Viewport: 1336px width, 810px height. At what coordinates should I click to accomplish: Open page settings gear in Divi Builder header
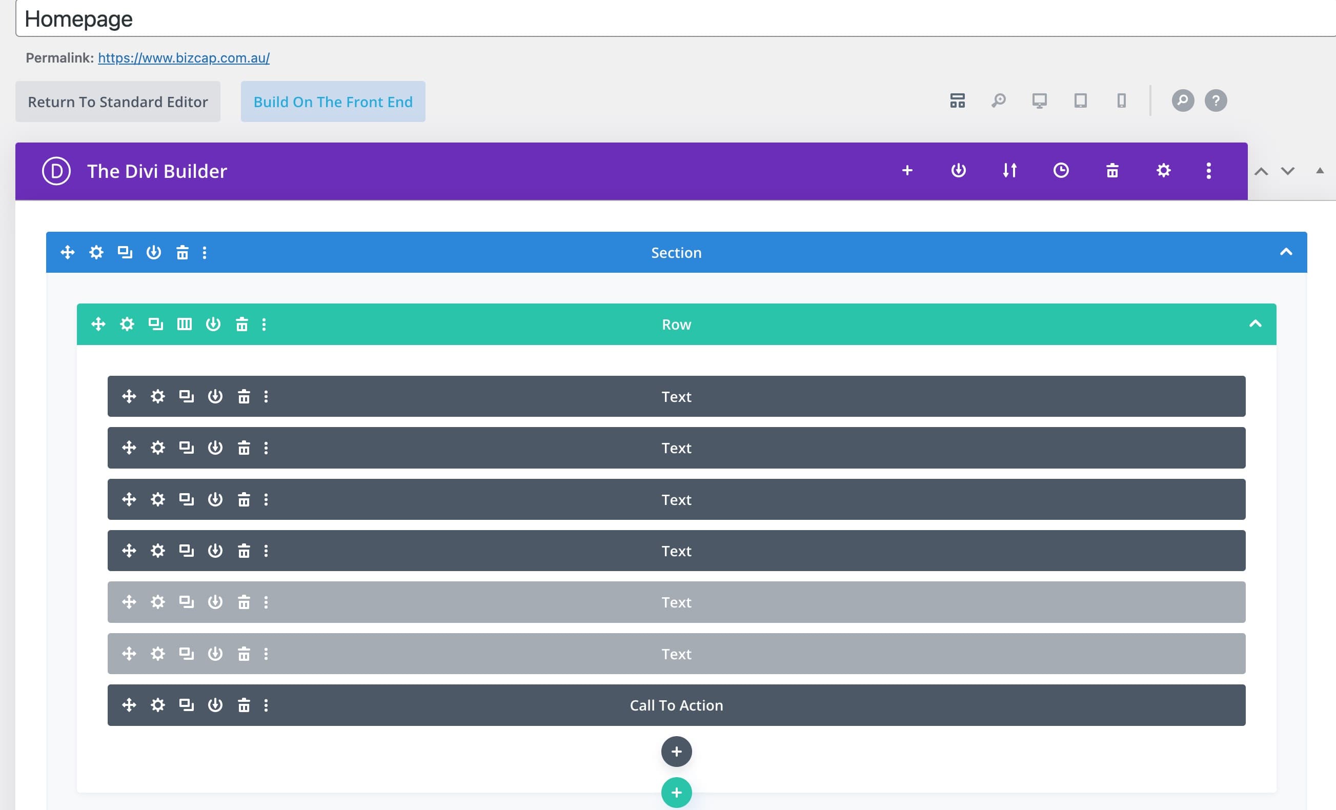(x=1164, y=171)
